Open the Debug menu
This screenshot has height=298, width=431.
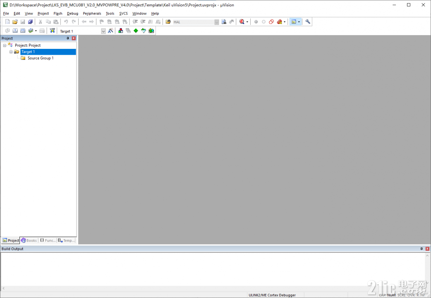coord(72,14)
